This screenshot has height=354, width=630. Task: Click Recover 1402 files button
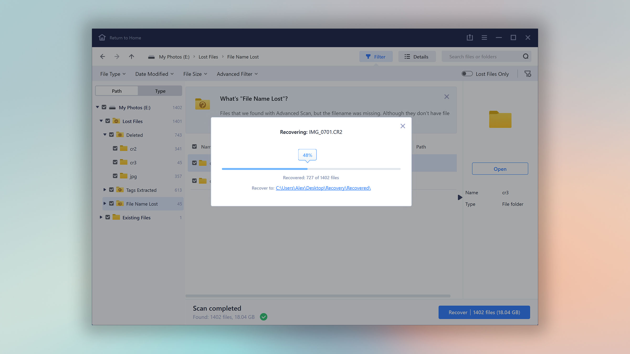[484, 312]
